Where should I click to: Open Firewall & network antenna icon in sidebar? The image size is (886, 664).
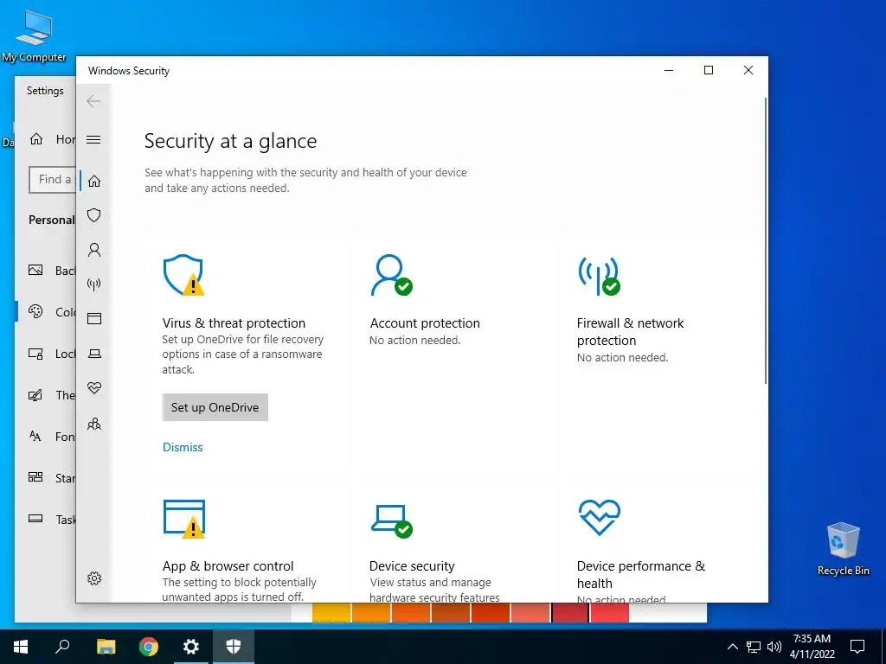tap(94, 284)
